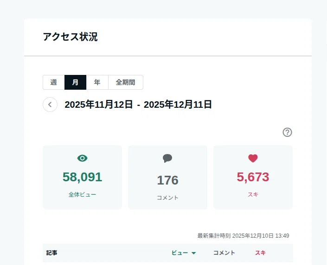Click the red heart likes icon
The width and height of the screenshot is (327, 265).
pyautogui.click(x=253, y=158)
